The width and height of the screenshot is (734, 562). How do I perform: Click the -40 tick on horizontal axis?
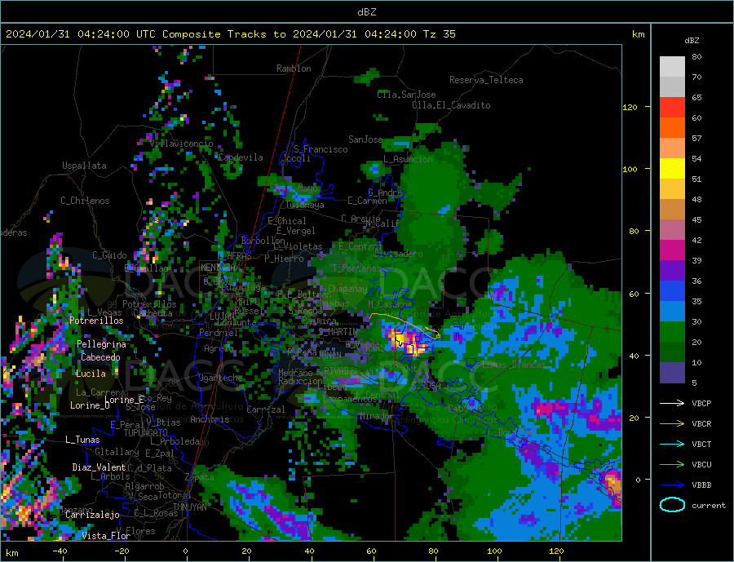tap(60, 551)
